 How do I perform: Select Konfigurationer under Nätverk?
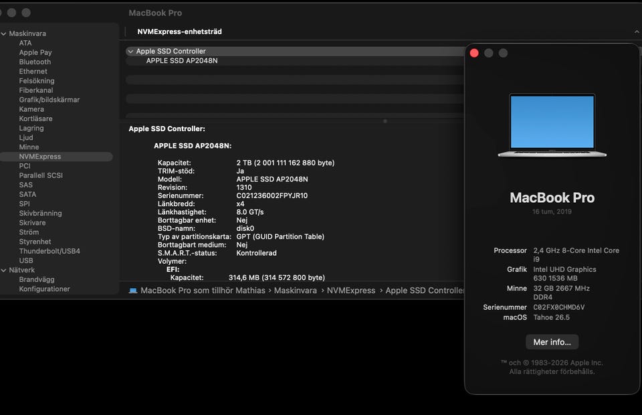click(x=44, y=288)
